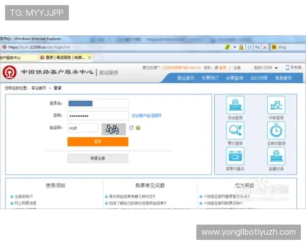Open the 票价查询 fare query icon

click(235, 130)
